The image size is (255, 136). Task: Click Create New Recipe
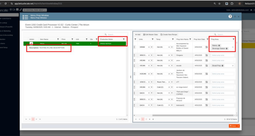point(169,34)
